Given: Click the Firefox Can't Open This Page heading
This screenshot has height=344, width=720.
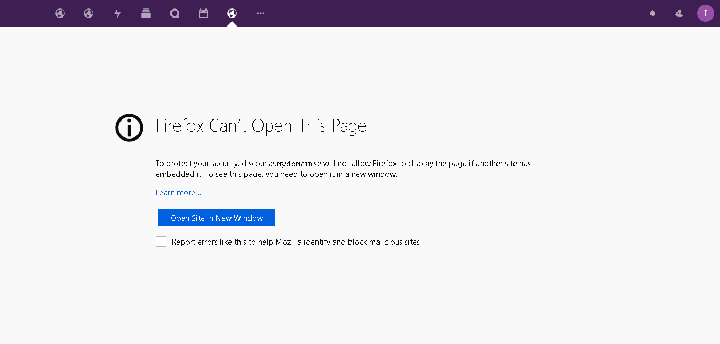Looking at the screenshot, I should [x=261, y=126].
